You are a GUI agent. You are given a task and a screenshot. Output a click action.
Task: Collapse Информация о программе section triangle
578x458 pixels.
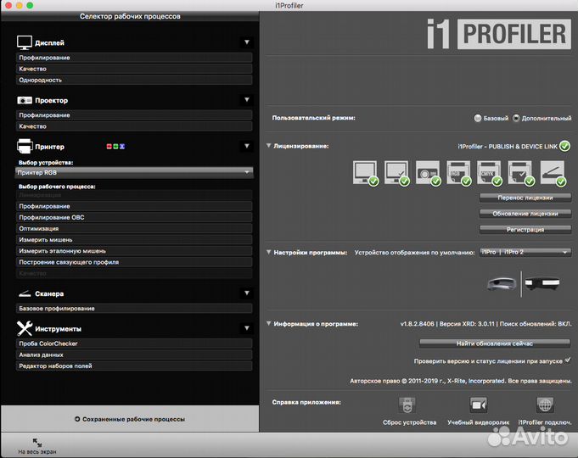[x=269, y=323]
